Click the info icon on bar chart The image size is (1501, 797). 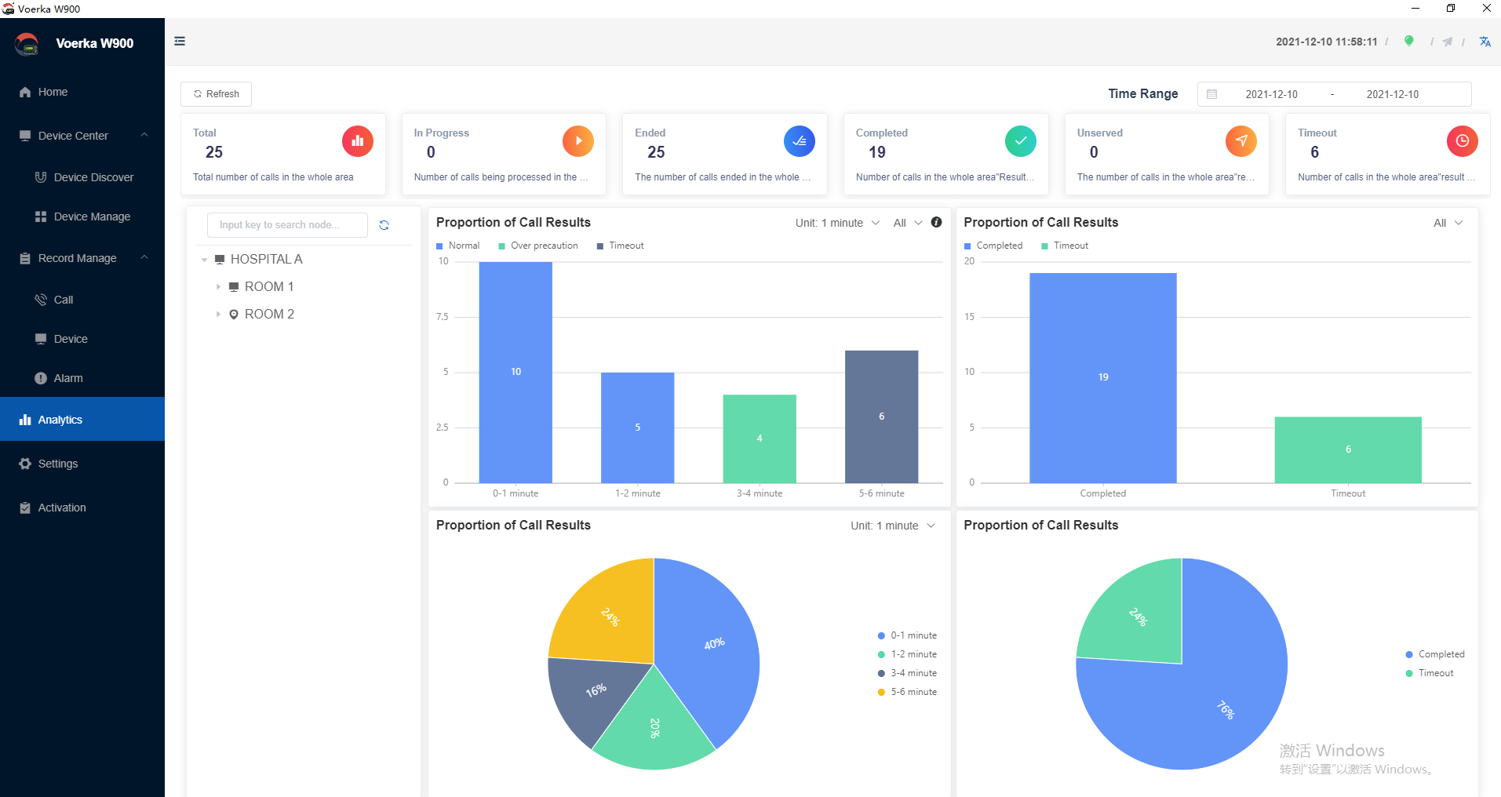(x=936, y=222)
